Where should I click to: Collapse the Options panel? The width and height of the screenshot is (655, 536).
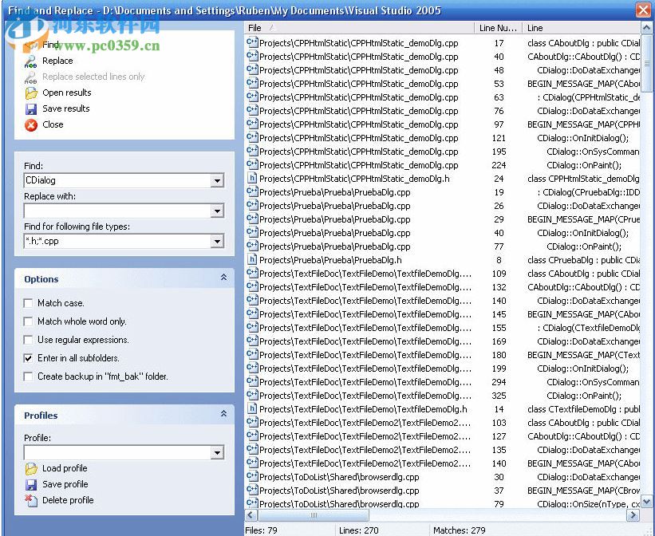tap(224, 279)
